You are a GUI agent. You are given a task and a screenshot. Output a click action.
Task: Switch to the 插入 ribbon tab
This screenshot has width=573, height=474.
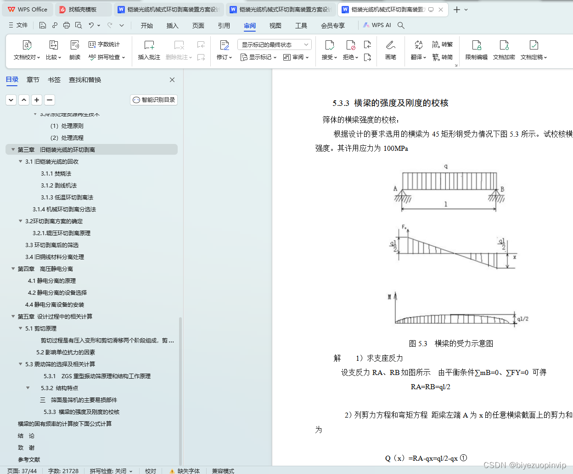pyautogui.click(x=173, y=26)
